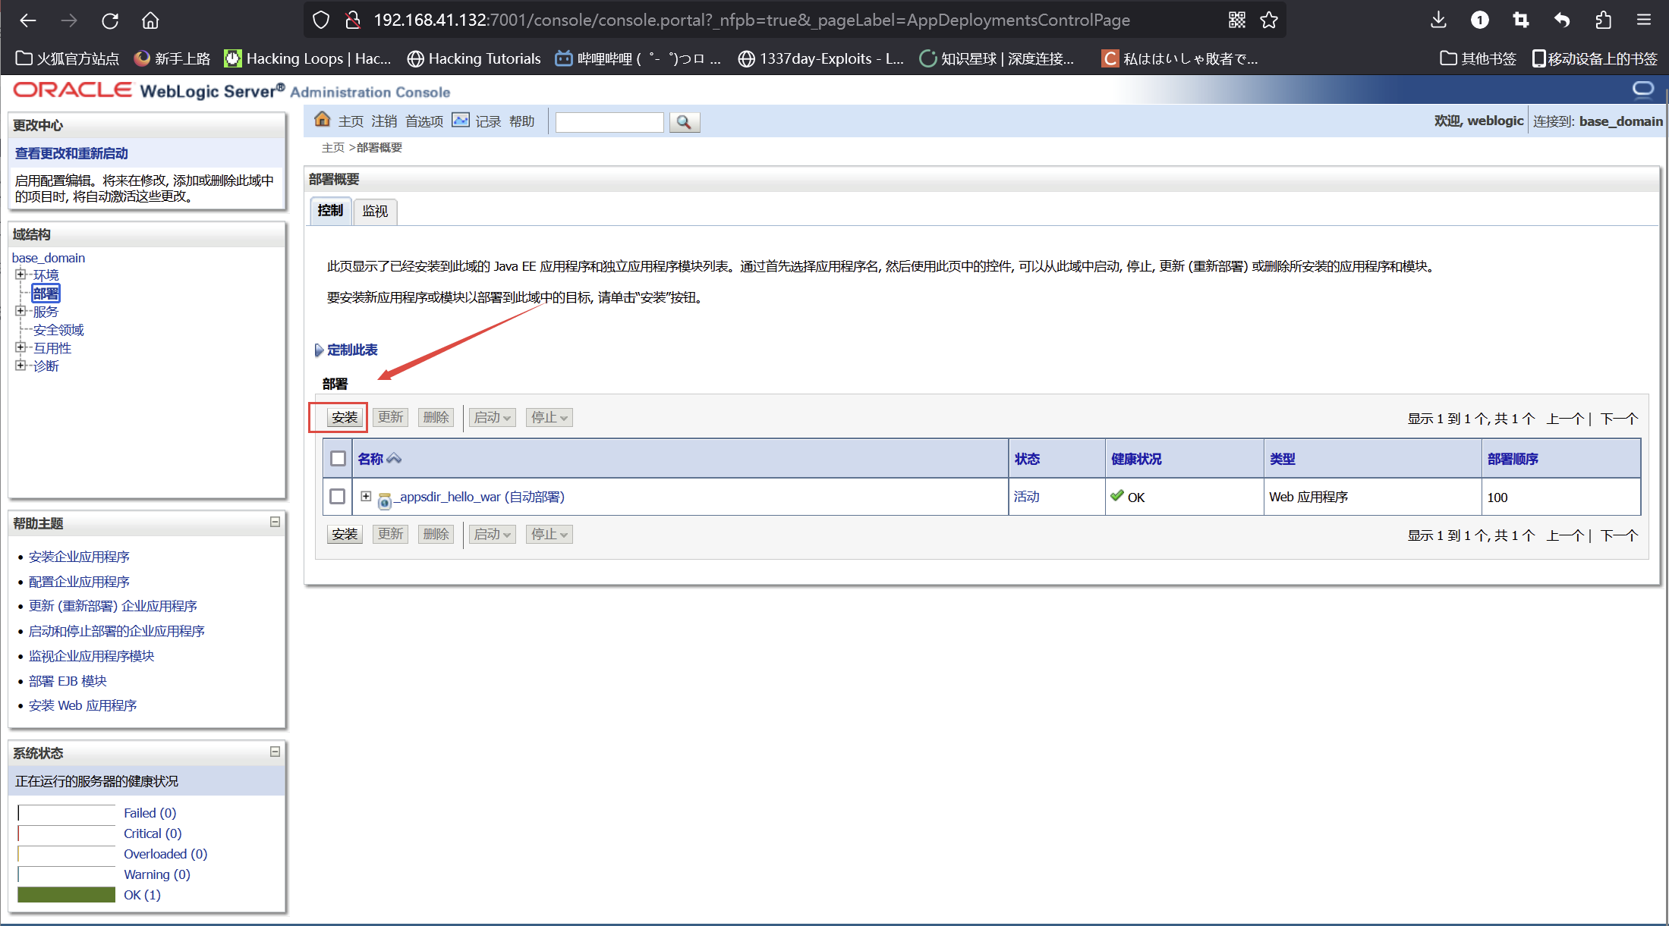Reload the page with refresh icon

point(110,20)
